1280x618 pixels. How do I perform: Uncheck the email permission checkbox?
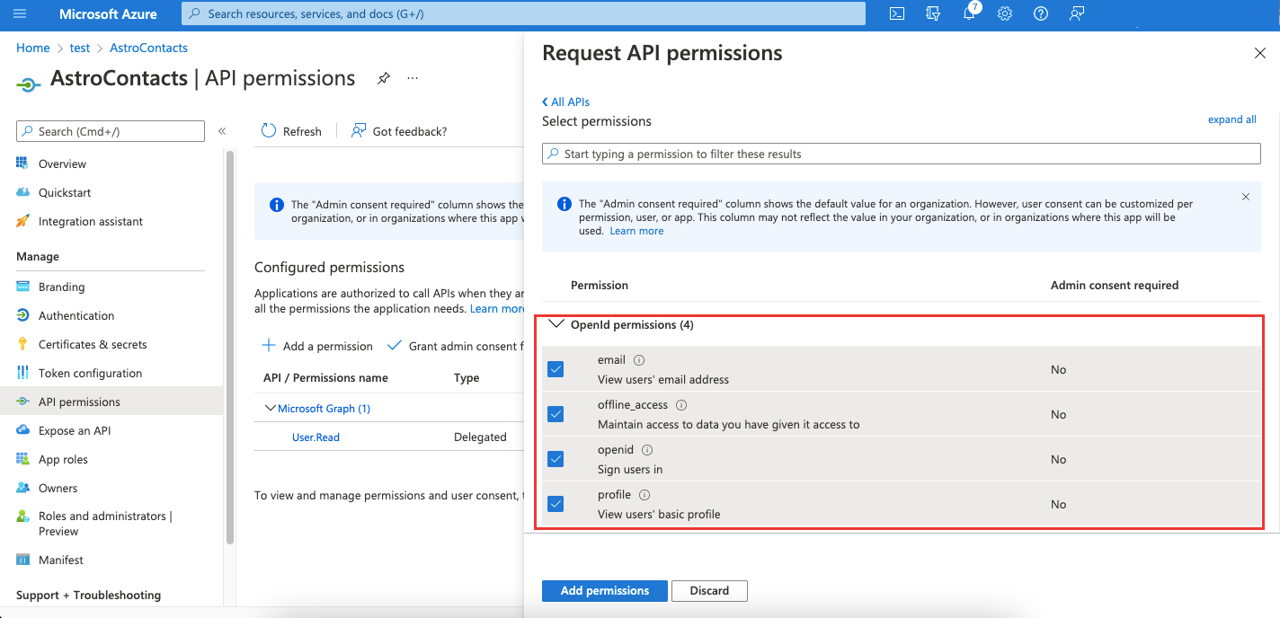tap(556, 369)
